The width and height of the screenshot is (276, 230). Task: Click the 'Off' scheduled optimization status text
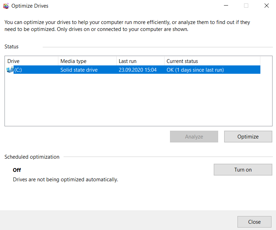pyautogui.click(x=17, y=170)
